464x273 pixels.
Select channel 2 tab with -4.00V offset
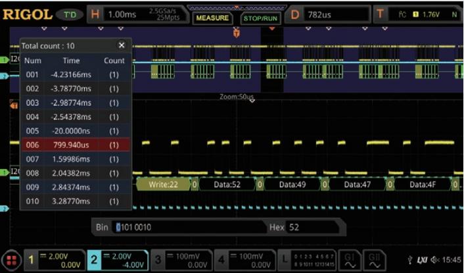(x=118, y=260)
